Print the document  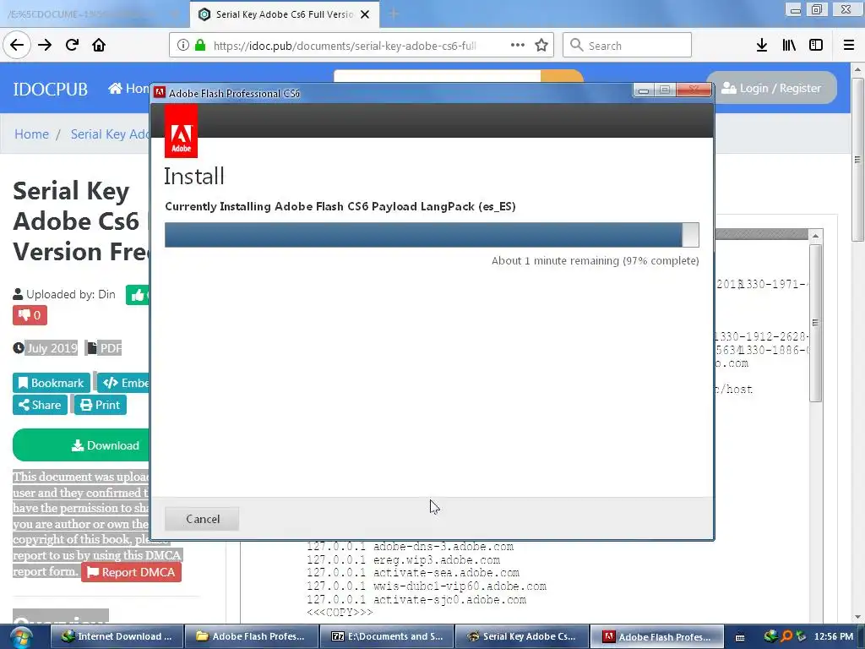(x=101, y=405)
